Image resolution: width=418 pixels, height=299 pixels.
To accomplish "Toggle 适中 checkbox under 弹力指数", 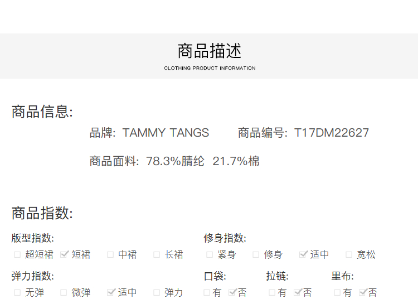I will [111, 292].
